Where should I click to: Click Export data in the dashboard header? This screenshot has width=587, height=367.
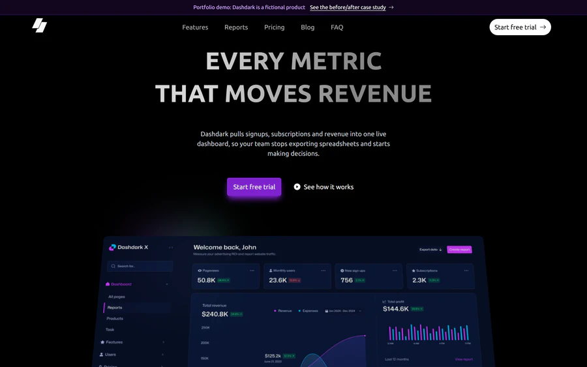tap(430, 250)
